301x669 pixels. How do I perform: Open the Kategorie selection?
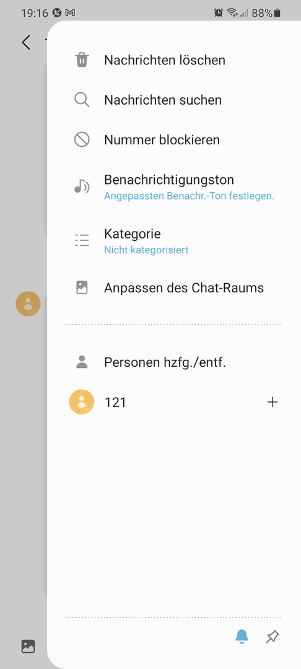click(x=173, y=240)
